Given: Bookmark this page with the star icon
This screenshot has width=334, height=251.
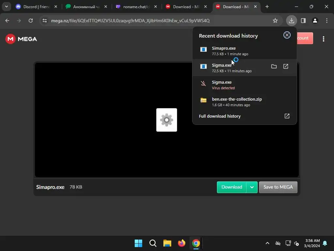Looking at the screenshot, I should point(275,21).
